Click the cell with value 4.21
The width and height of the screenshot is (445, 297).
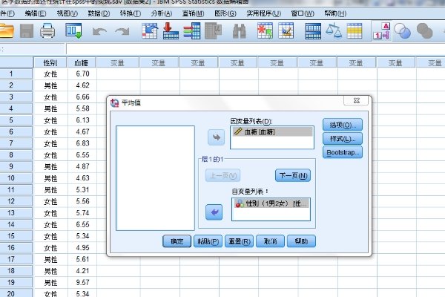[82, 271]
